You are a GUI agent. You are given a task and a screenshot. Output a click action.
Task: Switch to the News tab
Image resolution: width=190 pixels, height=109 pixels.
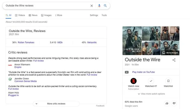[33, 15]
